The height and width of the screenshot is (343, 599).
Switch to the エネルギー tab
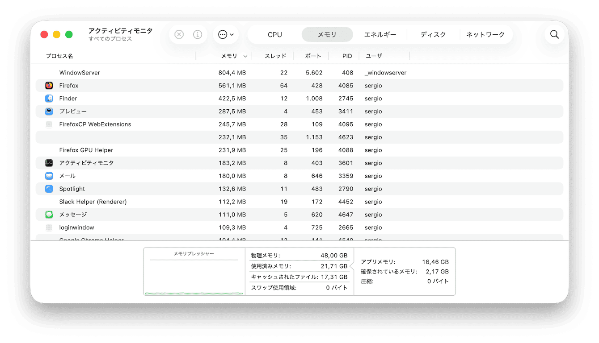[380, 34]
